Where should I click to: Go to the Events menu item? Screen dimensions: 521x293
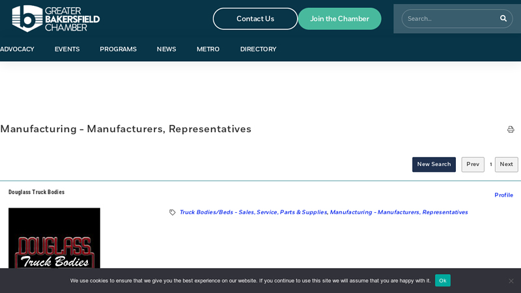(x=67, y=49)
